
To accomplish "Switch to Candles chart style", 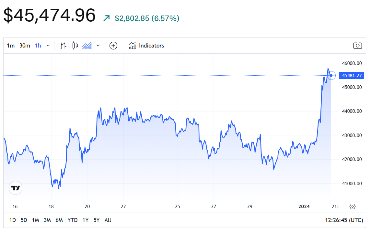I will click(75, 46).
